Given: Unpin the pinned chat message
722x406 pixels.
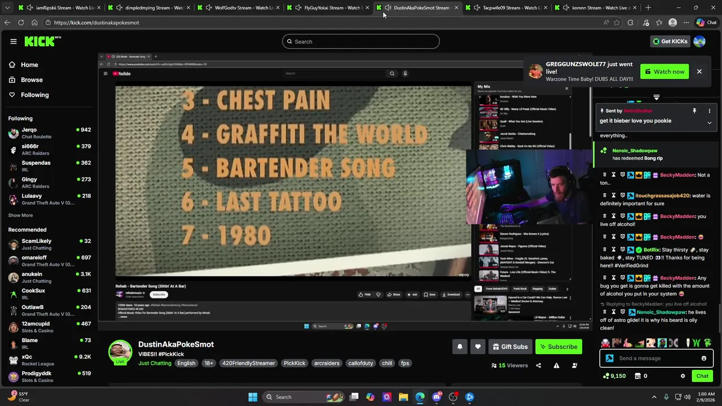Looking at the screenshot, I should click(694, 111).
